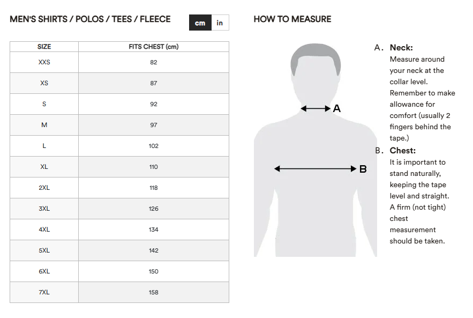Viewport: 473px width, 318px height.
Task: Click the 2XL size cell
Action: tap(44, 188)
